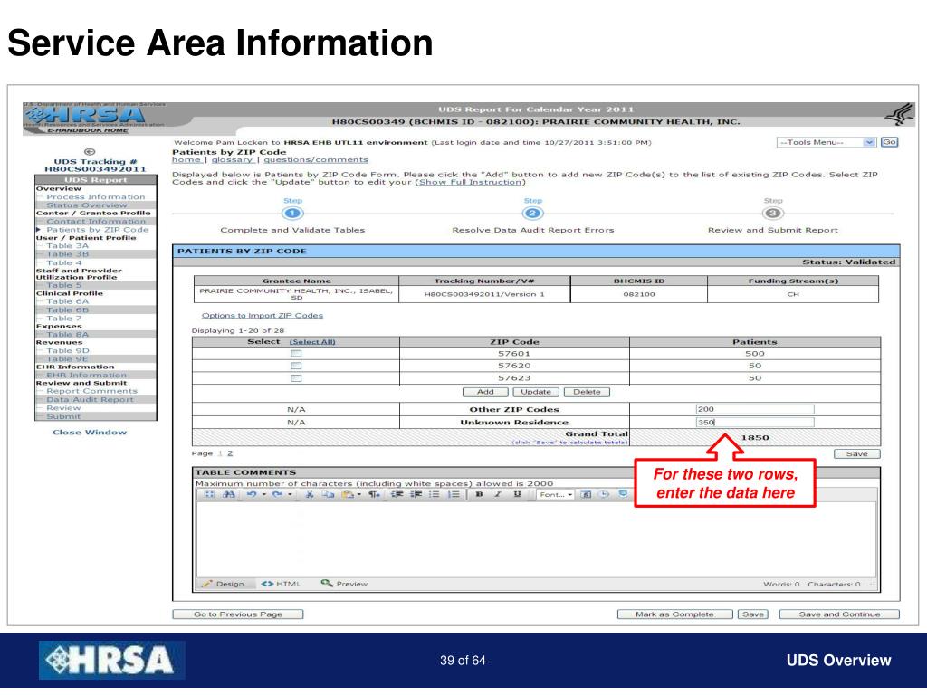Check the box for ZIP code 57620

click(296, 366)
